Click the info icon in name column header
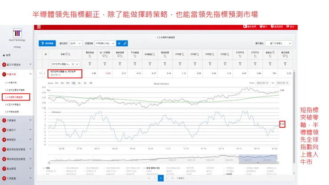 click(66, 54)
